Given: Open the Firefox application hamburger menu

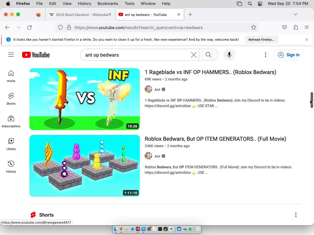Looking at the screenshot, I should 306,27.
